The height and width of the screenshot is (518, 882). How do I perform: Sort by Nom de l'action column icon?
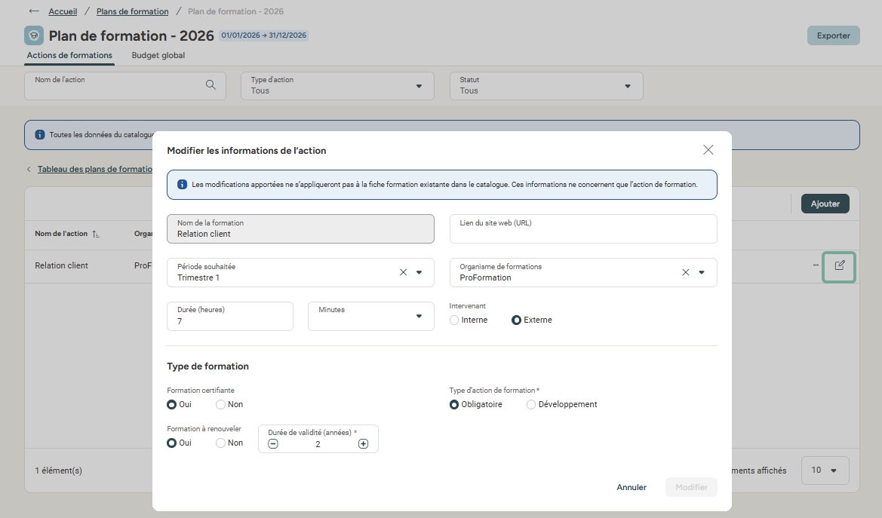[x=96, y=234]
